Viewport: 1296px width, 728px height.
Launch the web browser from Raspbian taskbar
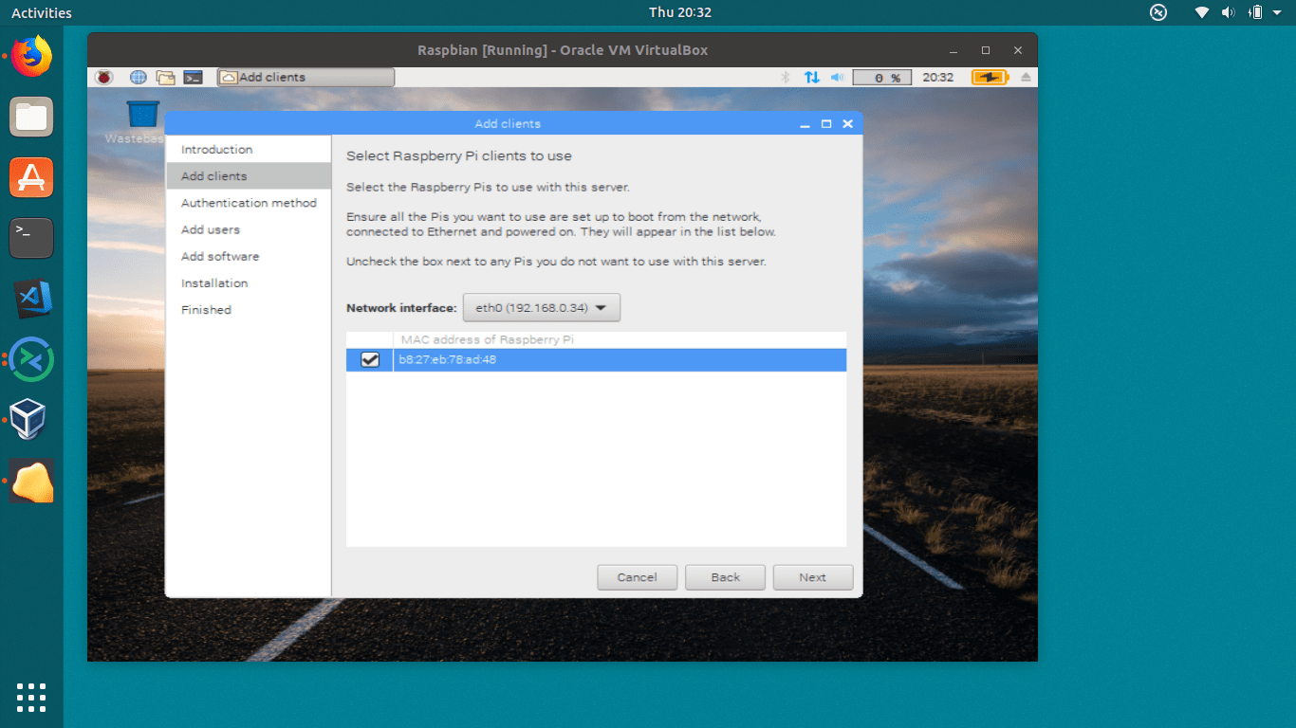point(139,77)
